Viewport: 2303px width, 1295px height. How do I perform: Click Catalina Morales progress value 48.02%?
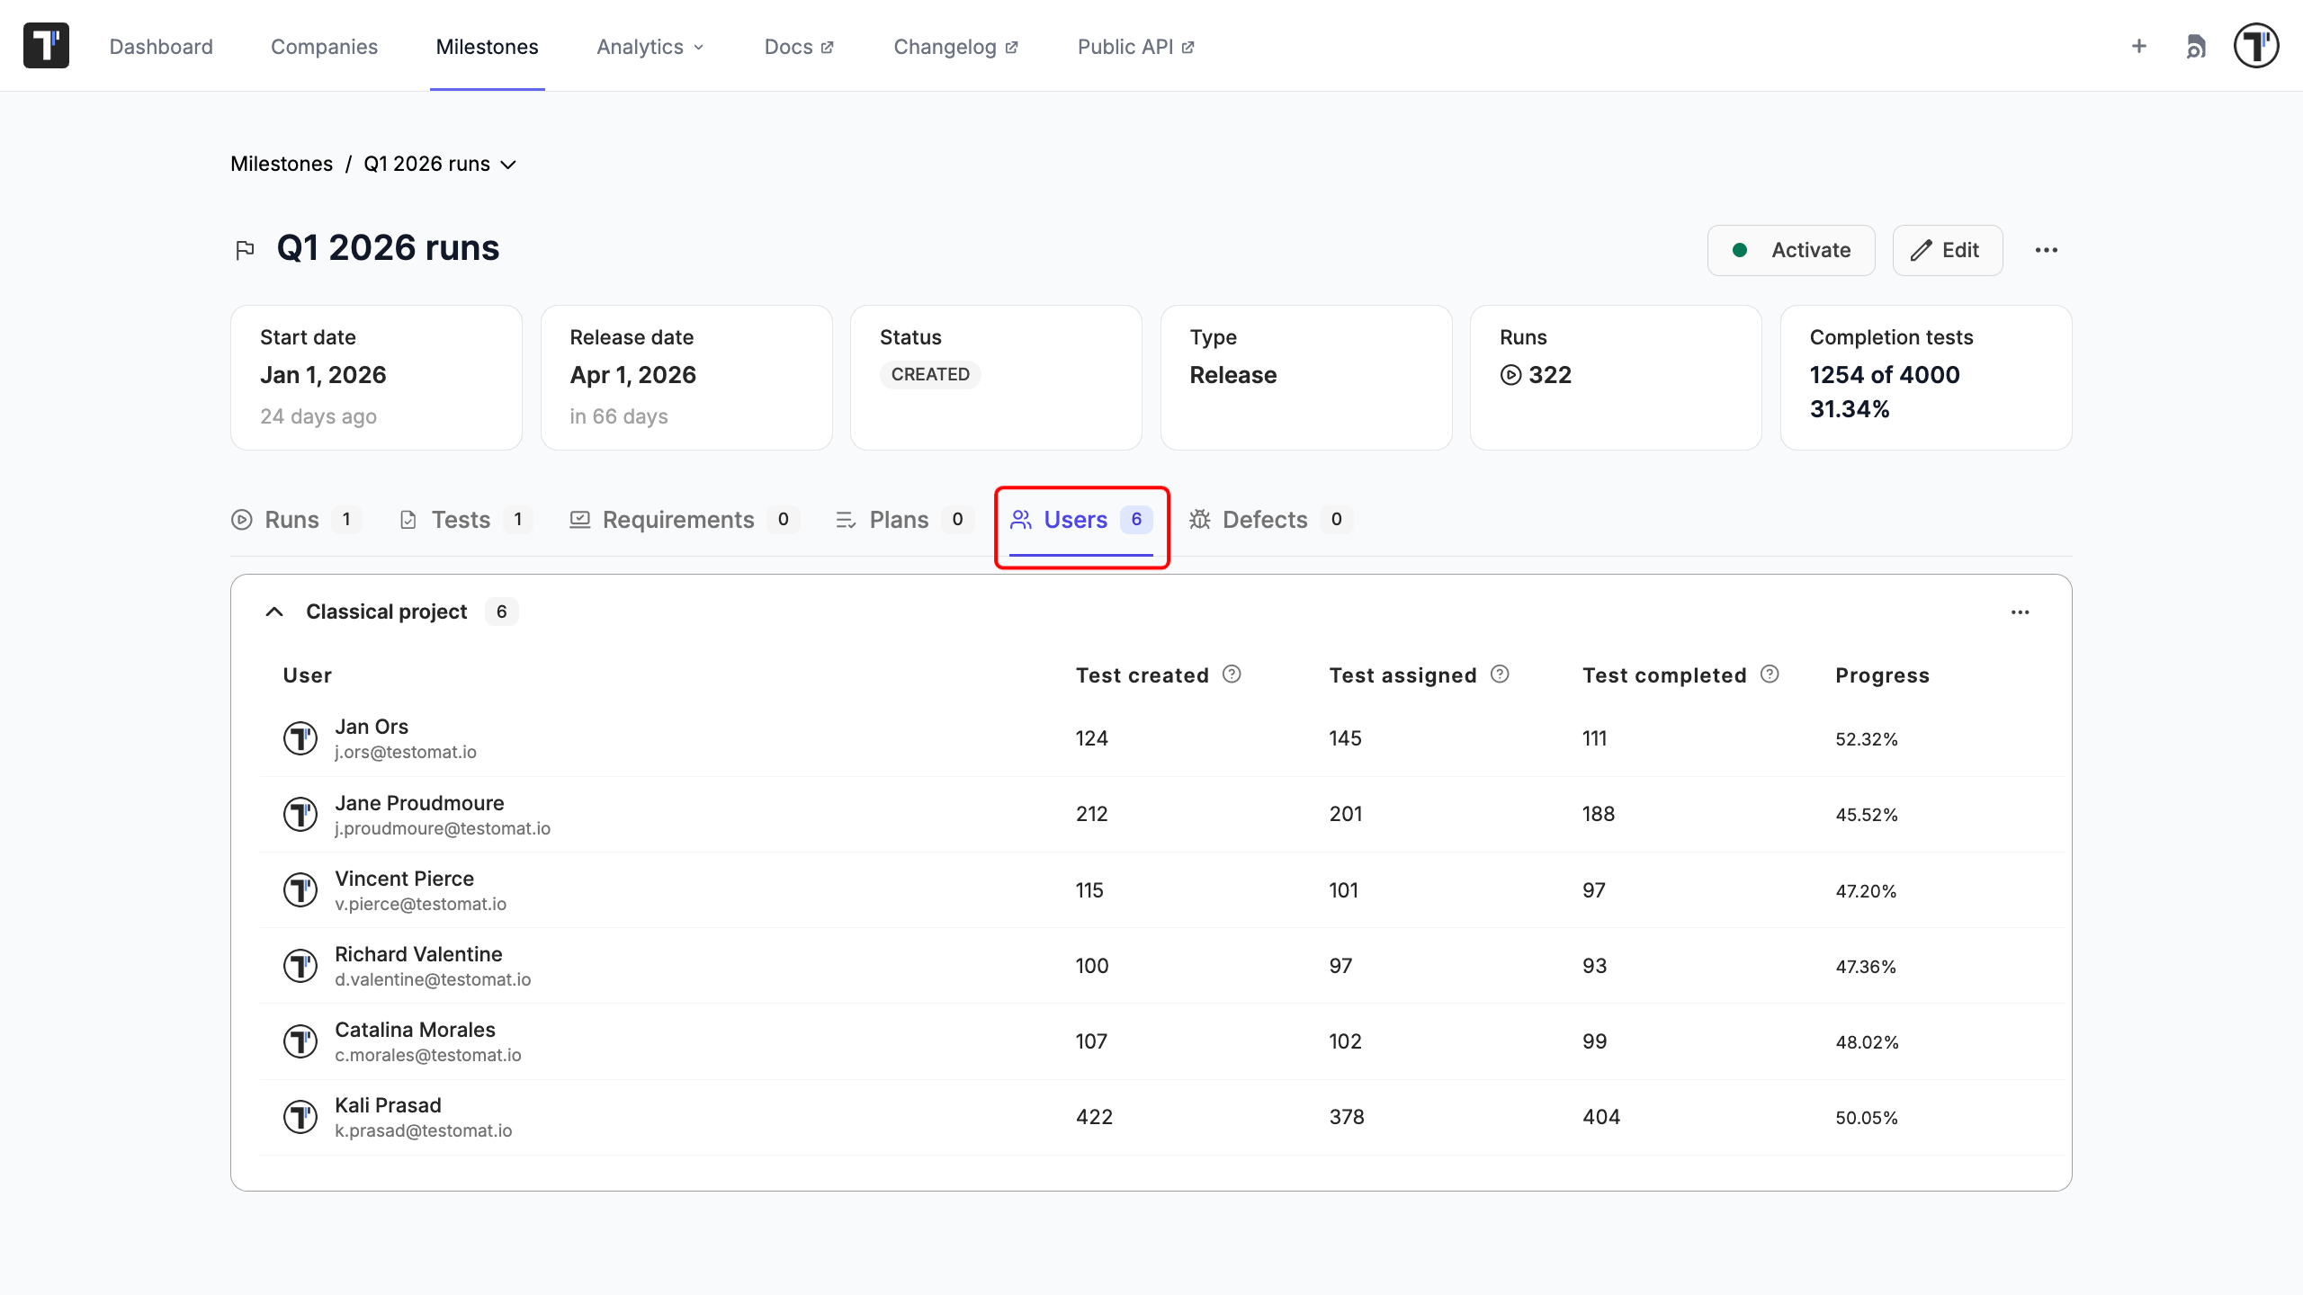(1867, 1042)
